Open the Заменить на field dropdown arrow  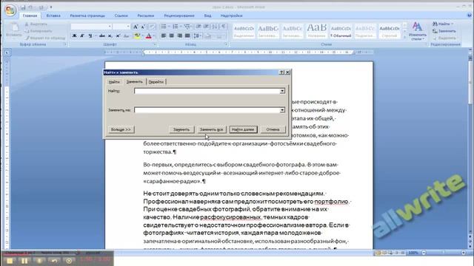point(282,110)
